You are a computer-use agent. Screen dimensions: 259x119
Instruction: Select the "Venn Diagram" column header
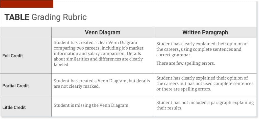[102, 32]
